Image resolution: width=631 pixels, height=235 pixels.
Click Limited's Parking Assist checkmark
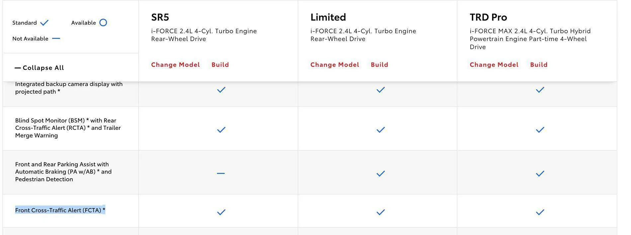click(x=380, y=173)
